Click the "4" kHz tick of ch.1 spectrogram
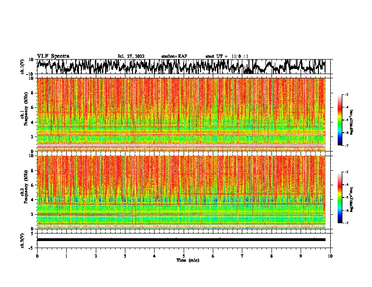Image resolution: width=372 pixels, height=287 pixels. click(32, 122)
